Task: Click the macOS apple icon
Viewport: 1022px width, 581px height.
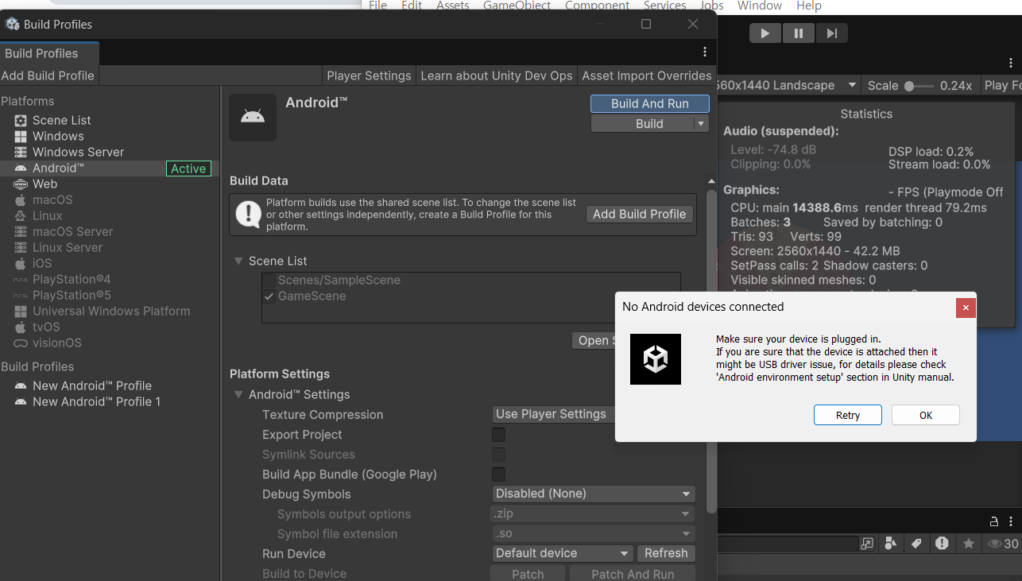Action: pos(20,199)
